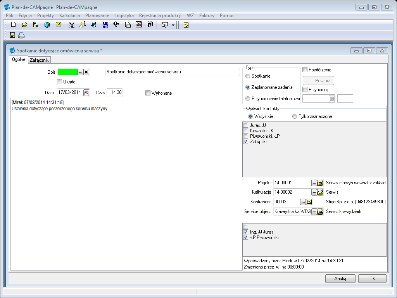The image size is (397, 298).
Task: Browse Kontrahent with ellipsis button
Action: click(x=303, y=202)
